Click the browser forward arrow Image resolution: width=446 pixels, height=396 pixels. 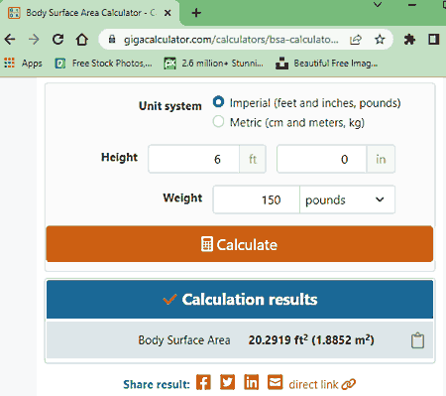click(34, 40)
